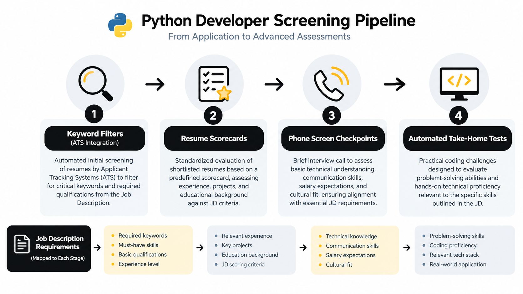Click the Python logo beside the title
Screen dimensions: 523x294
(120, 25)
